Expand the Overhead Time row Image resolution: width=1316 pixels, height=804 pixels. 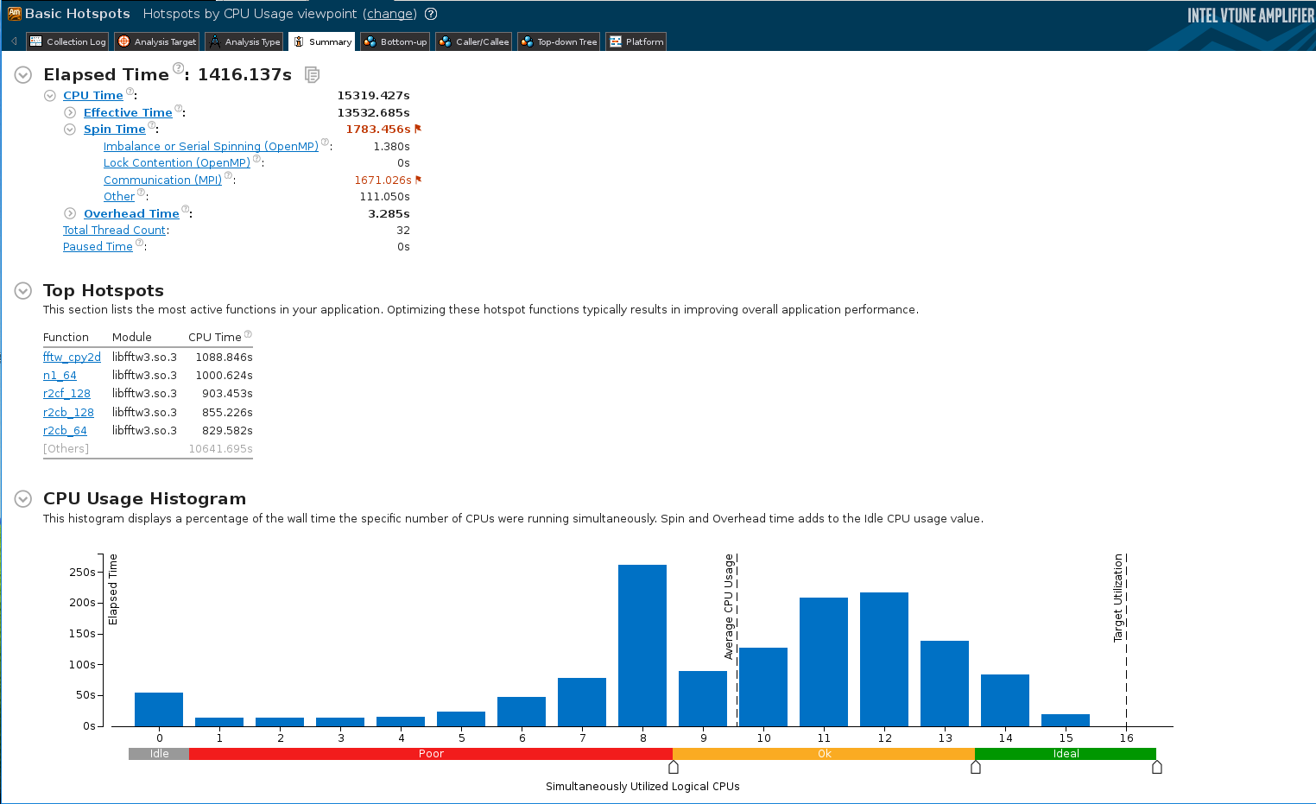pos(70,214)
